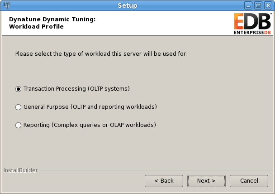Minimize the Setup window
This screenshot has width=275, height=194.
coord(248,5)
